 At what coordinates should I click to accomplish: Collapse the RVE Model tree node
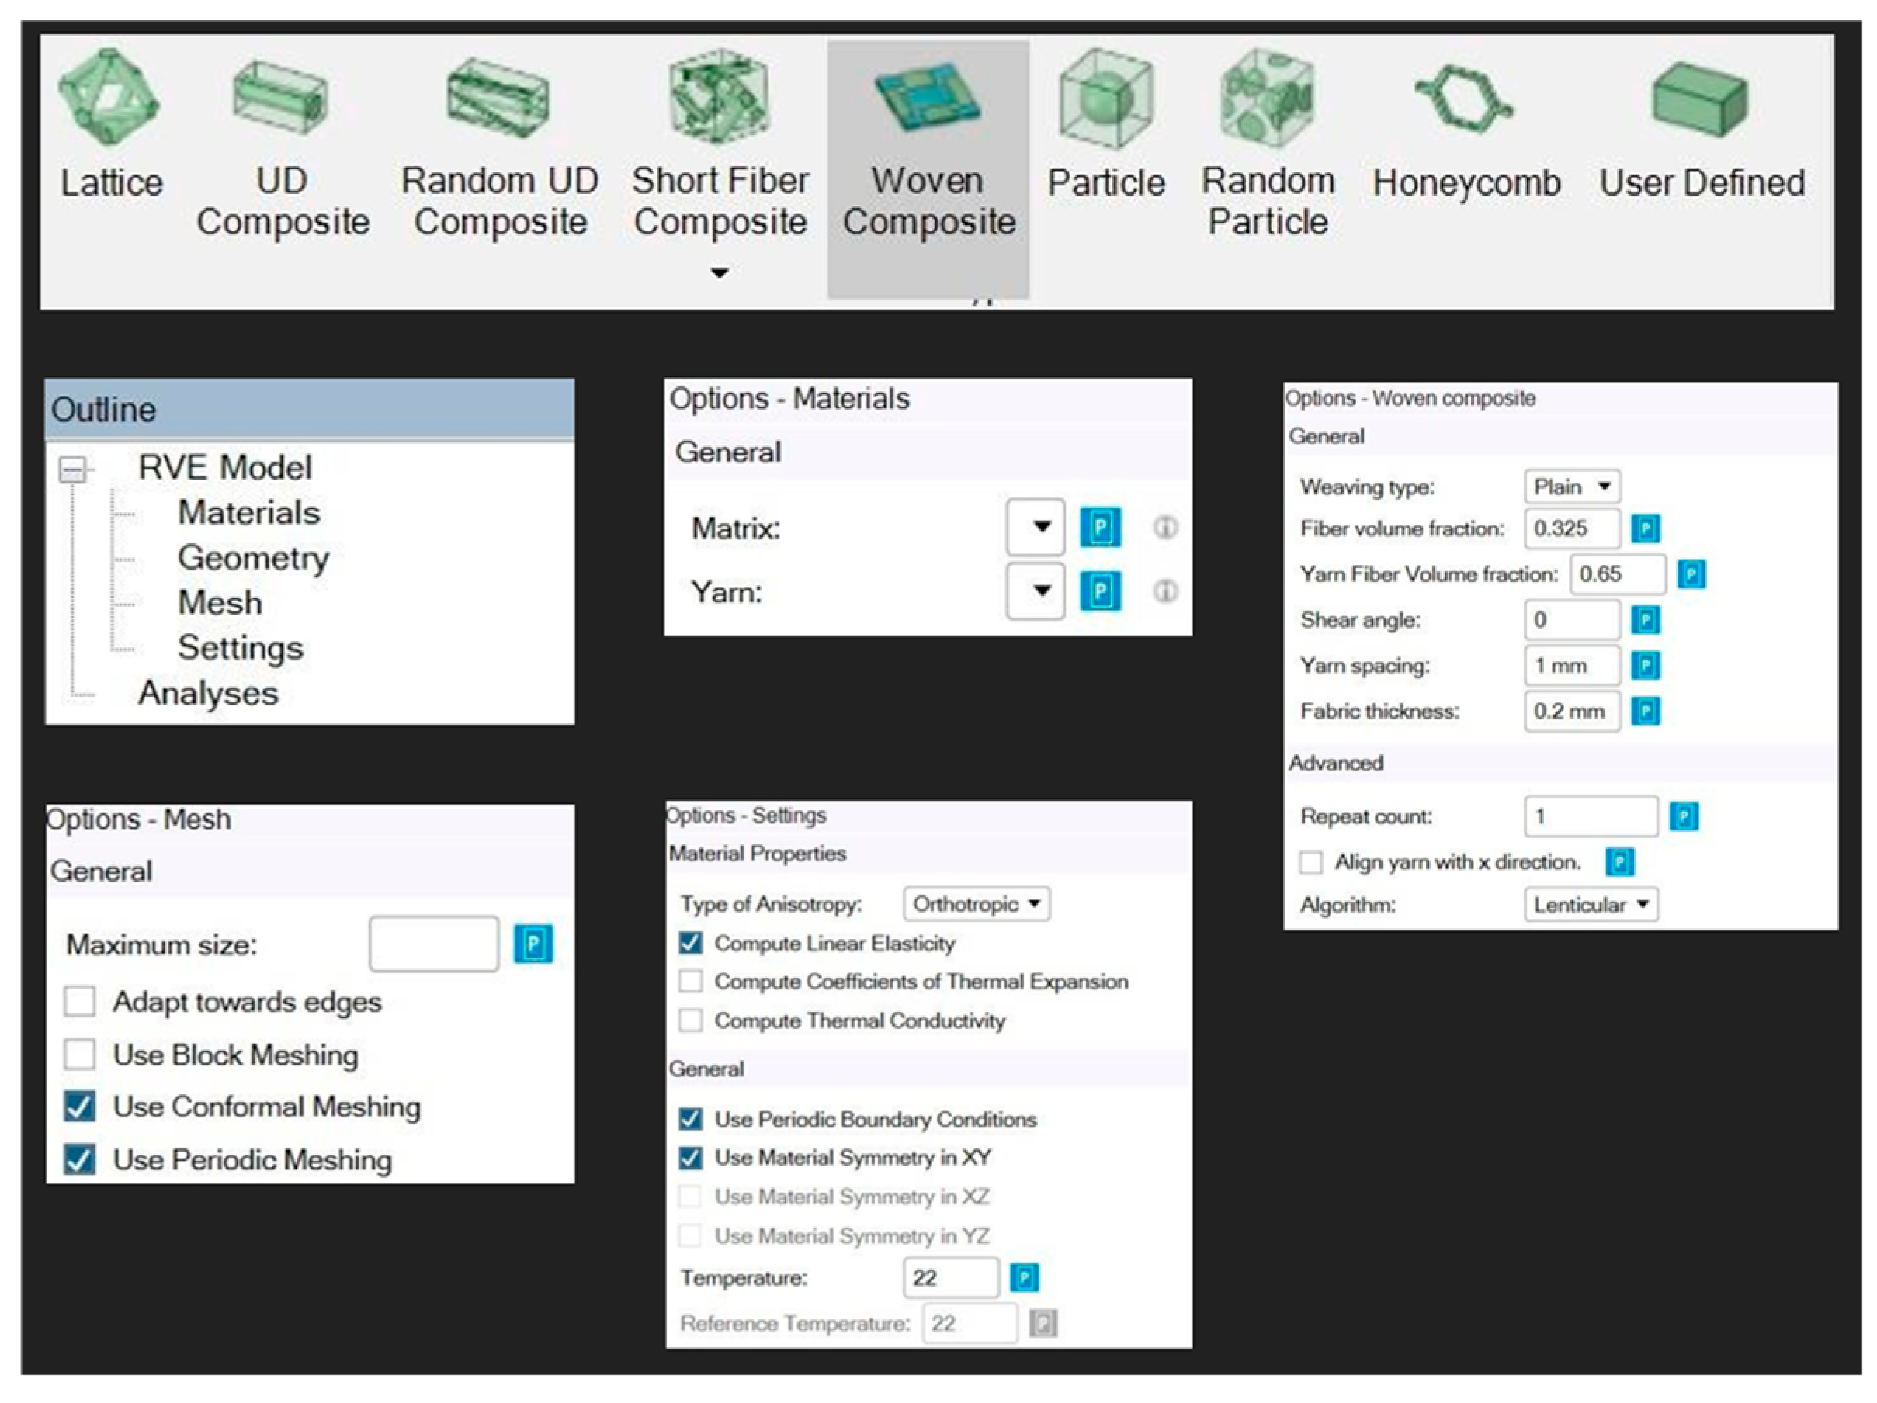[x=73, y=468]
